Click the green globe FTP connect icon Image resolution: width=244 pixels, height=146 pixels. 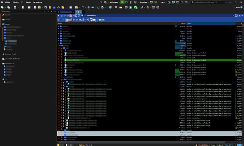coord(135,7)
